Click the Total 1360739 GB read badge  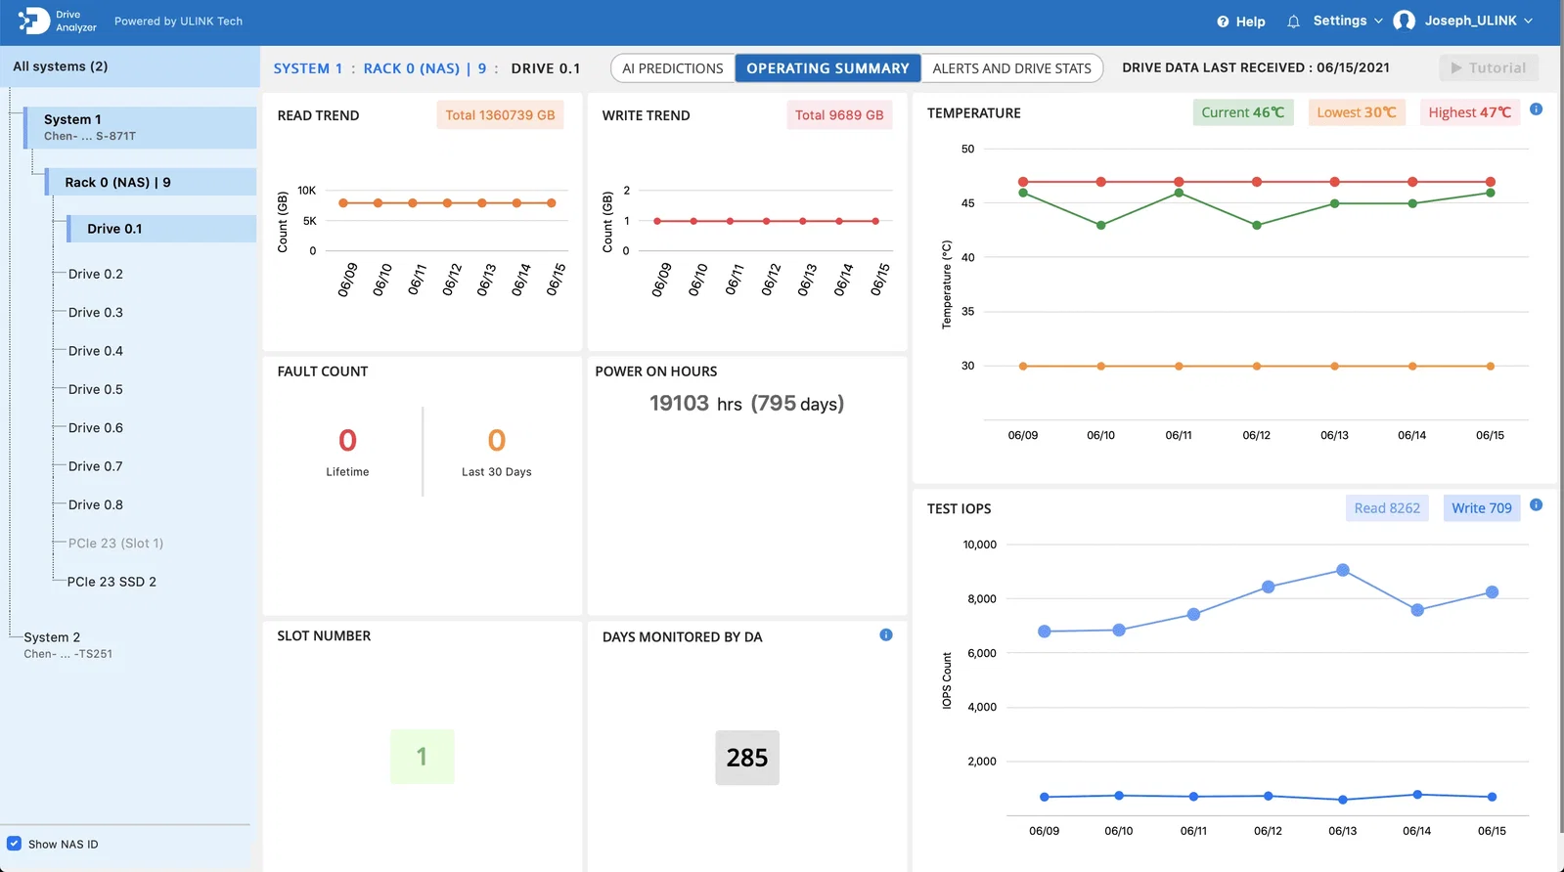click(500, 115)
